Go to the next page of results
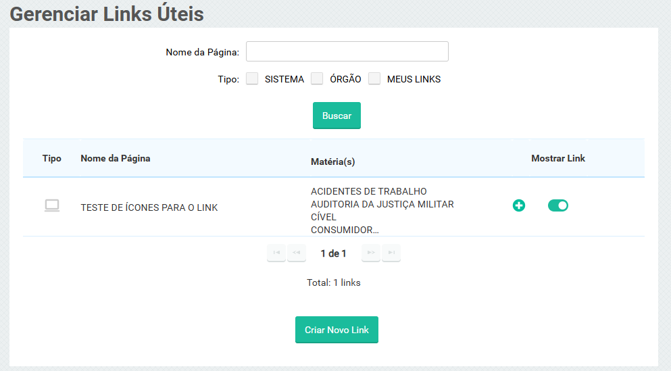 click(370, 253)
